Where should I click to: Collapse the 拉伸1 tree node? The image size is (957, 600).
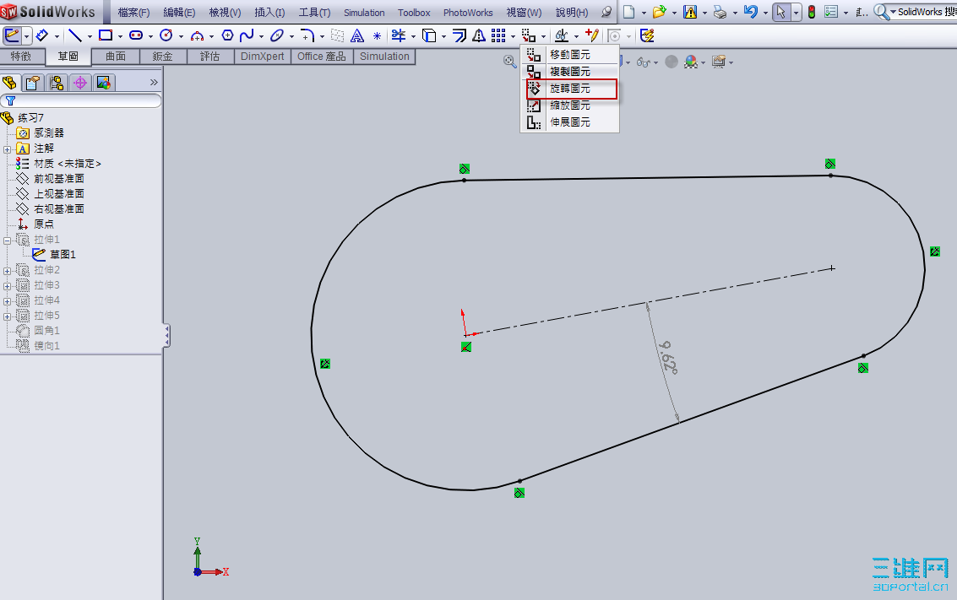tap(7, 241)
